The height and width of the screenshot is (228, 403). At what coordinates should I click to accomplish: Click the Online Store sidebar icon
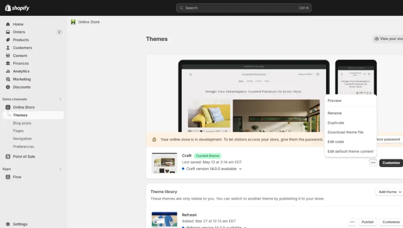(8, 107)
